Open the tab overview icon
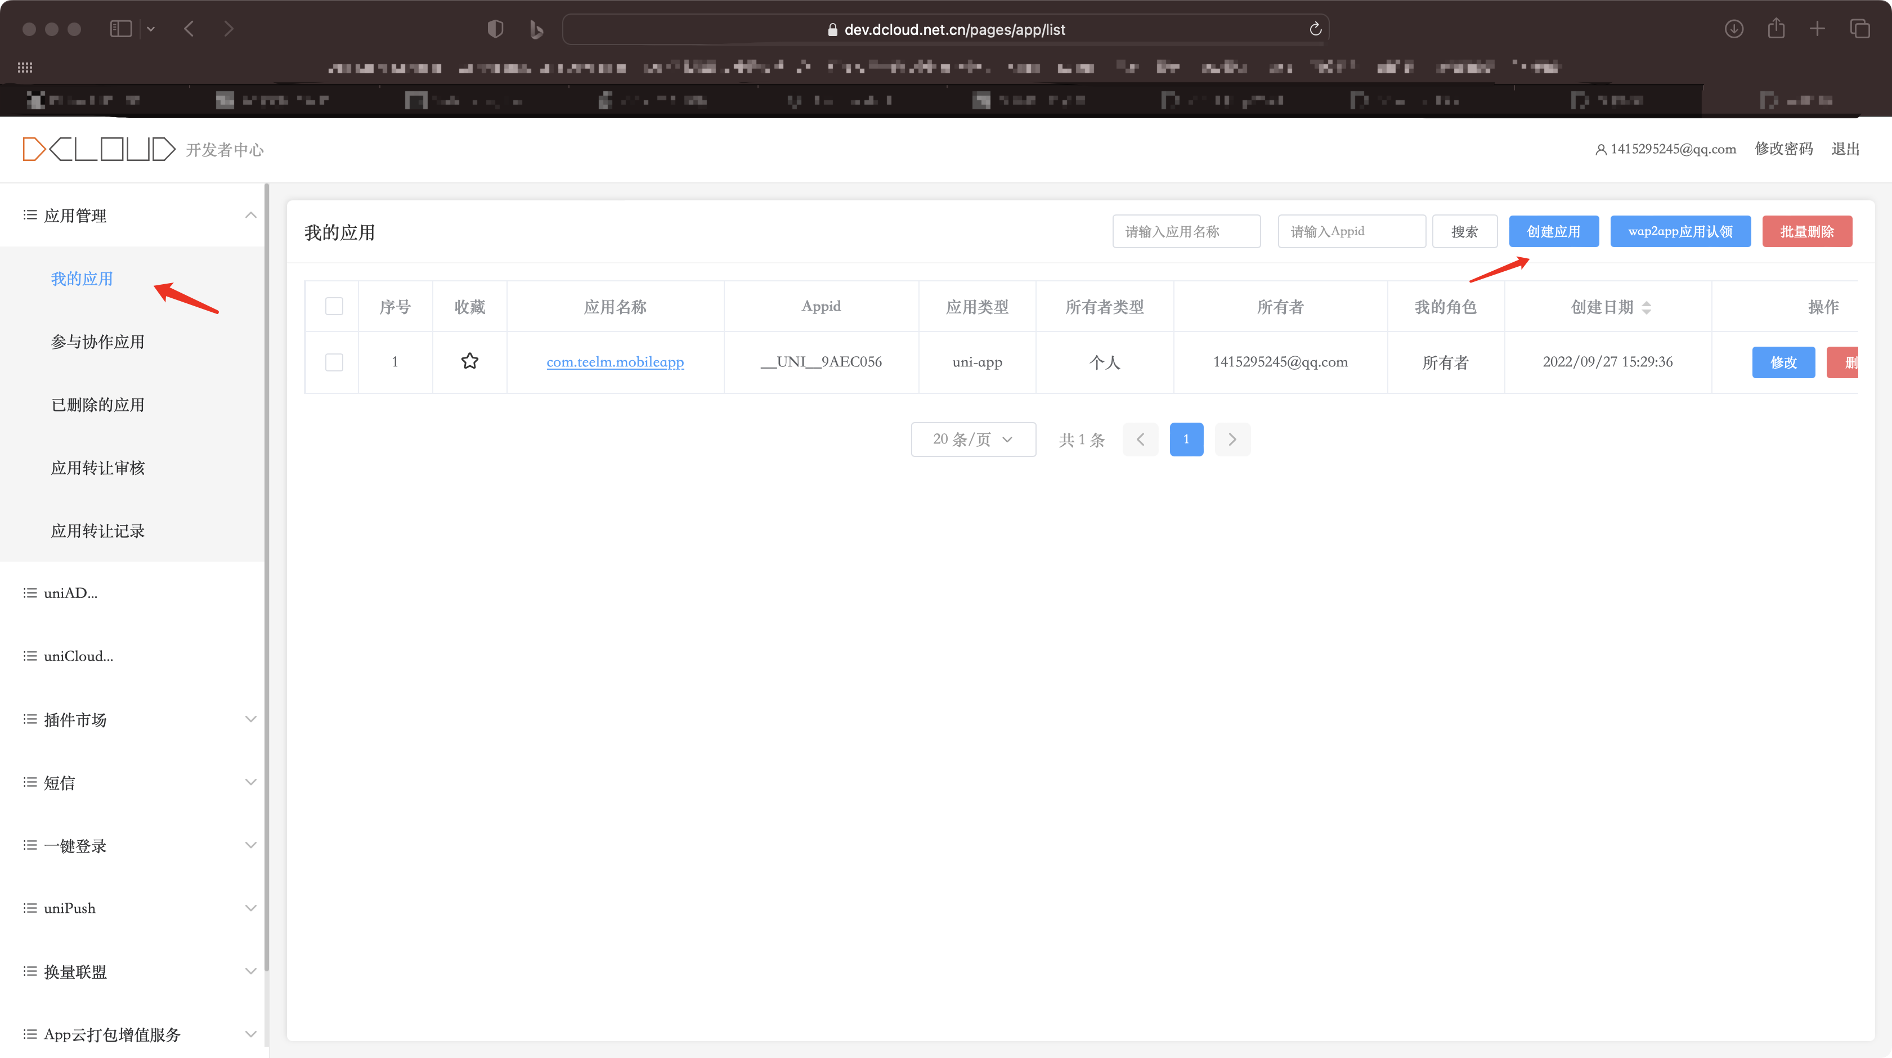Screen dimensions: 1892x1058 click(1860, 29)
